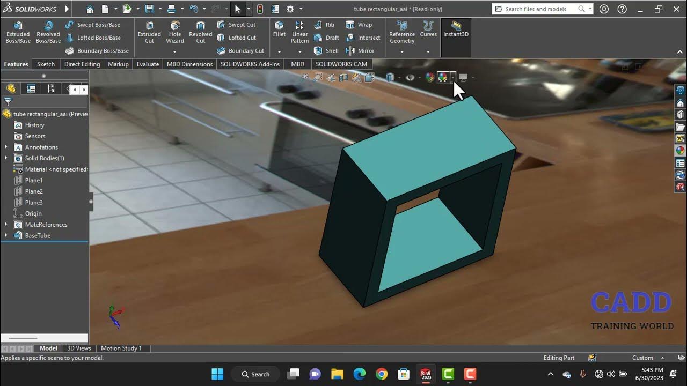Open the MBD Dimensions tab
687x386 pixels.
189,64
